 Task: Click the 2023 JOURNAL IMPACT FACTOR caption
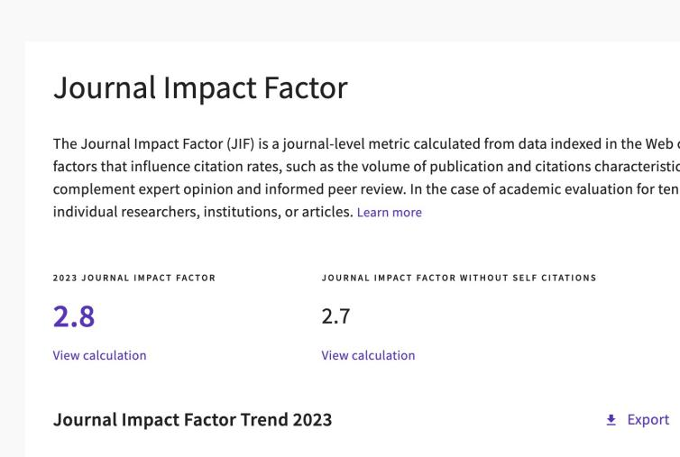coord(134,278)
